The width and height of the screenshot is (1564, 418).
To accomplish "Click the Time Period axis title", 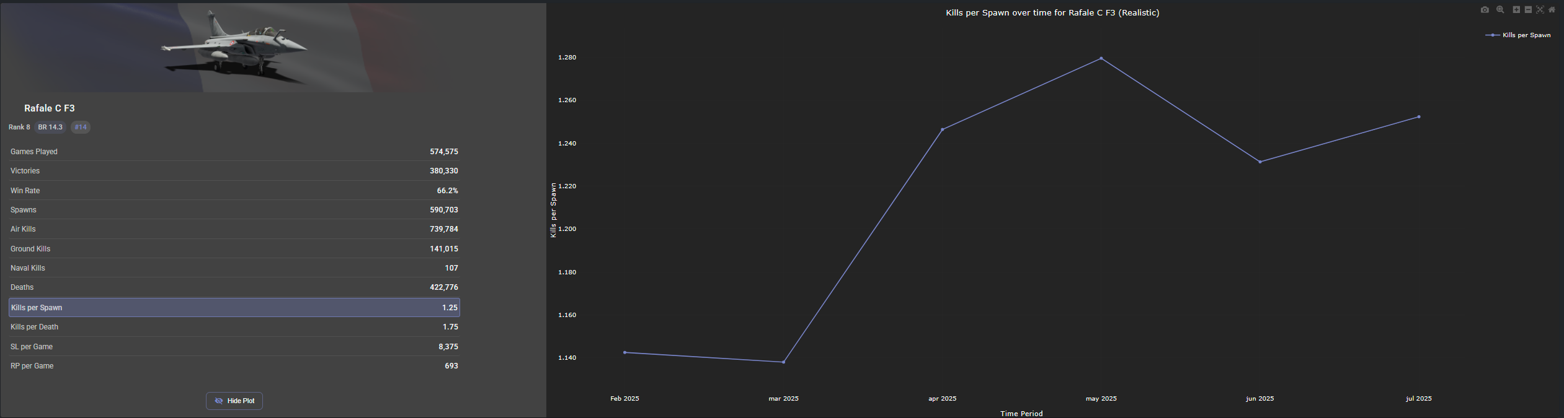I will 1021,414.
